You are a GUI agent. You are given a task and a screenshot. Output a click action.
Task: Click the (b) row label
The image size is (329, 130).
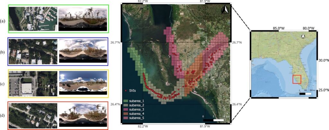click(3, 51)
